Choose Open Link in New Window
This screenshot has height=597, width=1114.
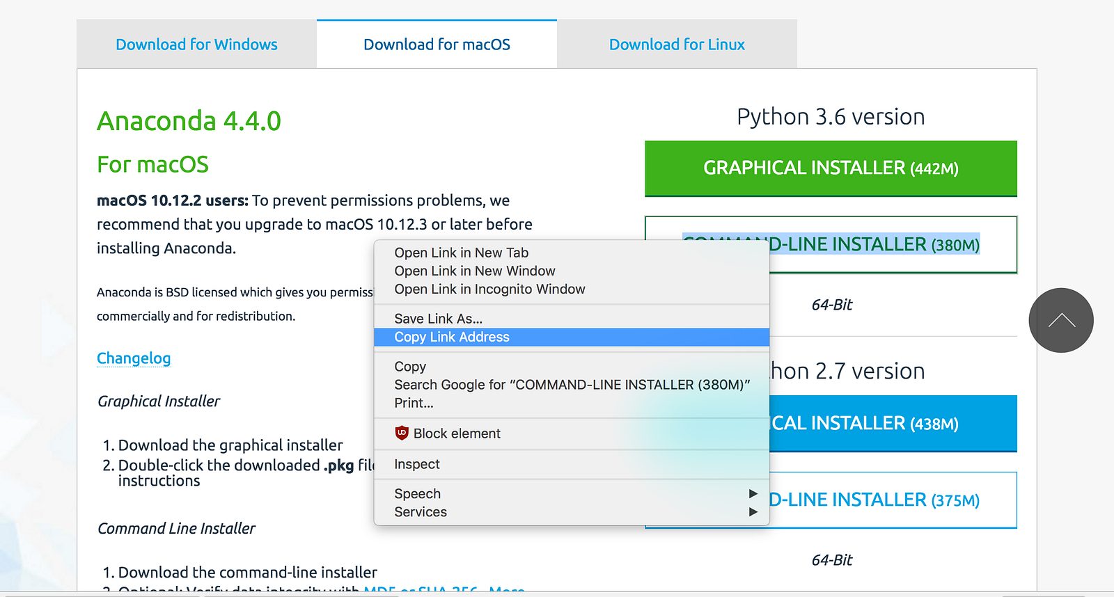pos(474,271)
